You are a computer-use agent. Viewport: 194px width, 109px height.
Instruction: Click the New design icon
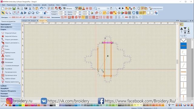tap(3, 8)
